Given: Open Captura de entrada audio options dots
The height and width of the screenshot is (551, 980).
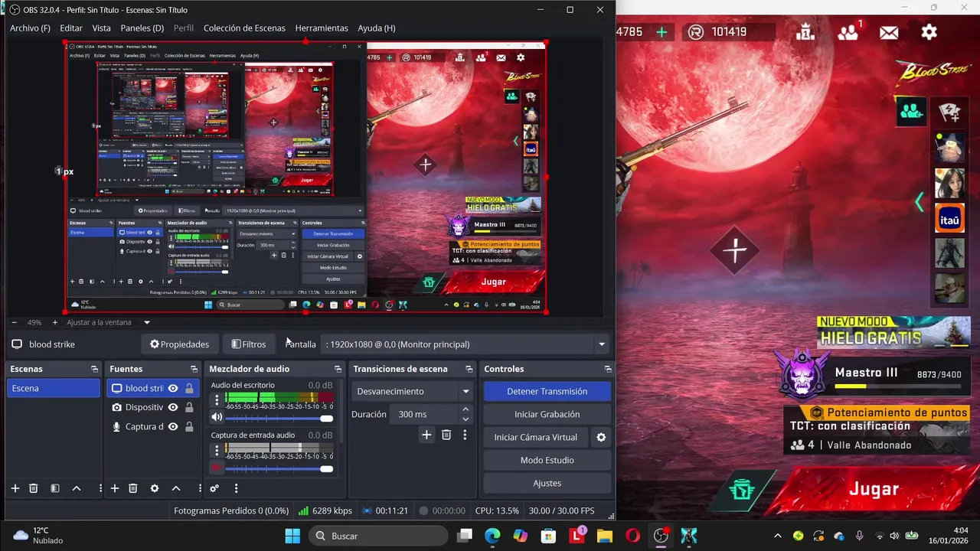Looking at the screenshot, I should click(217, 450).
